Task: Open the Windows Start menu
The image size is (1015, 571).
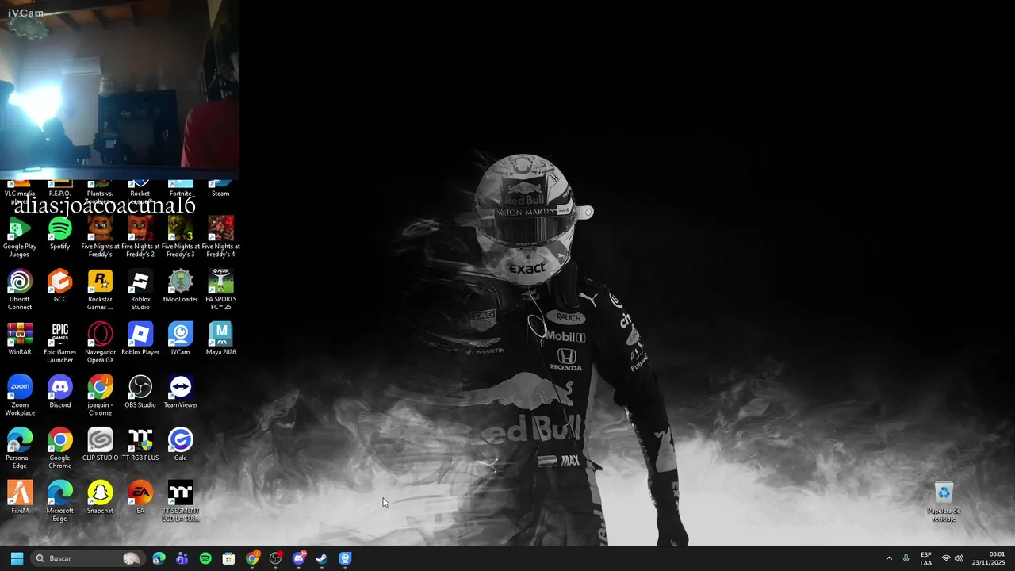Action: tap(17, 558)
